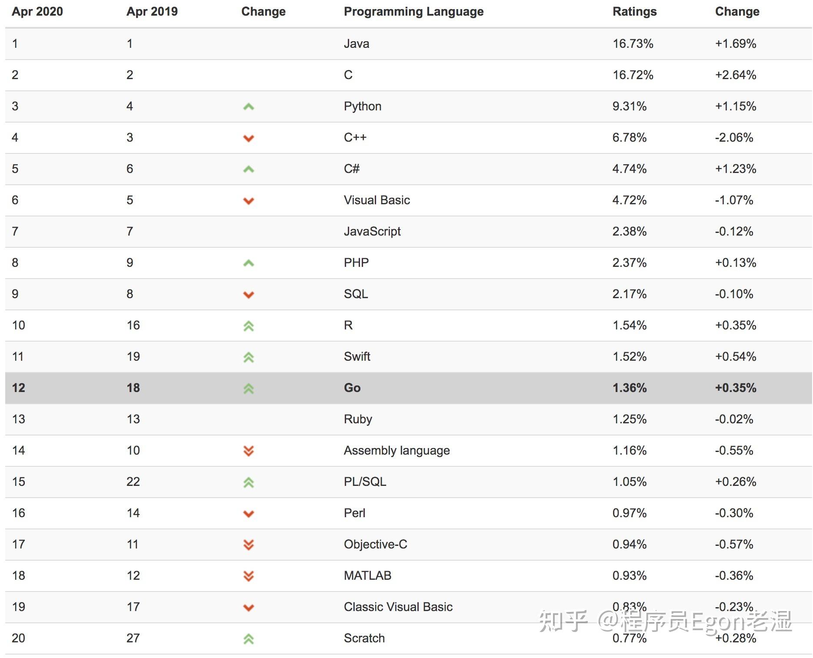Click the Apr 2019 column header

click(152, 12)
